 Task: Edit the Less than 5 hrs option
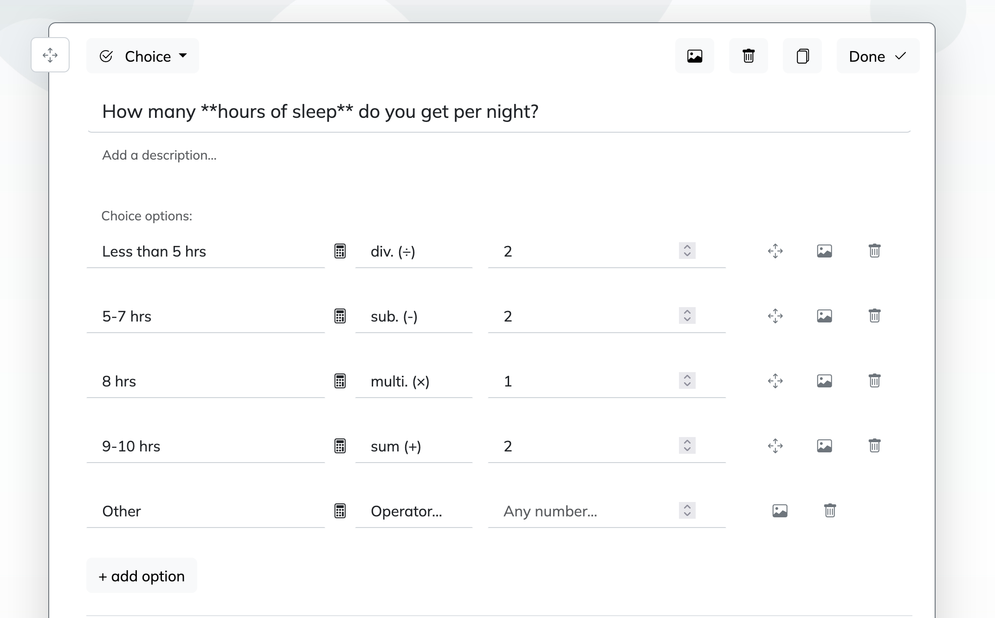[x=206, y=251]
